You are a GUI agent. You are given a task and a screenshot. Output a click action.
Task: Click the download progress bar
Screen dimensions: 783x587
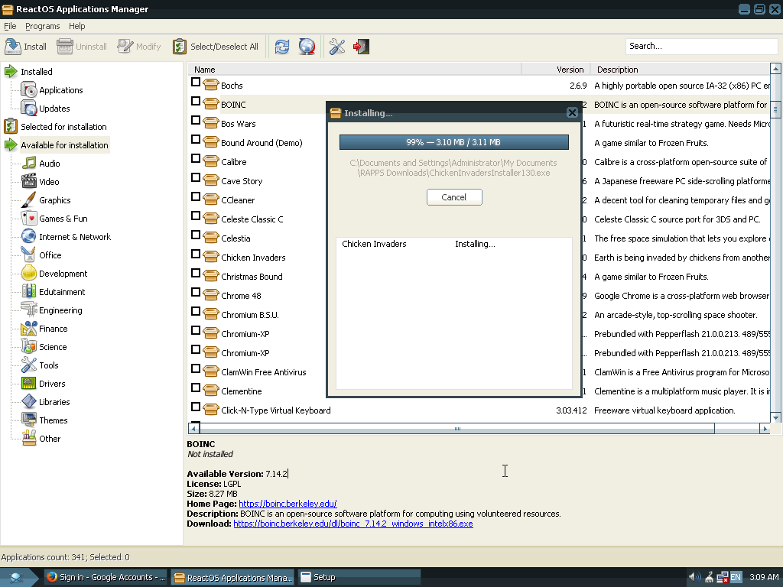[x=454, y=142]
